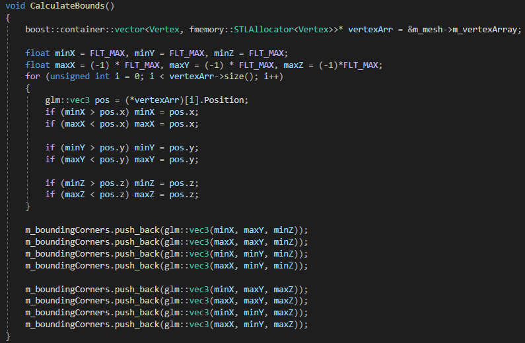Click the 'if (minX > pos.x)' line
The width and height of the screenshot is (525, 343).
click(x=122, y=112)
